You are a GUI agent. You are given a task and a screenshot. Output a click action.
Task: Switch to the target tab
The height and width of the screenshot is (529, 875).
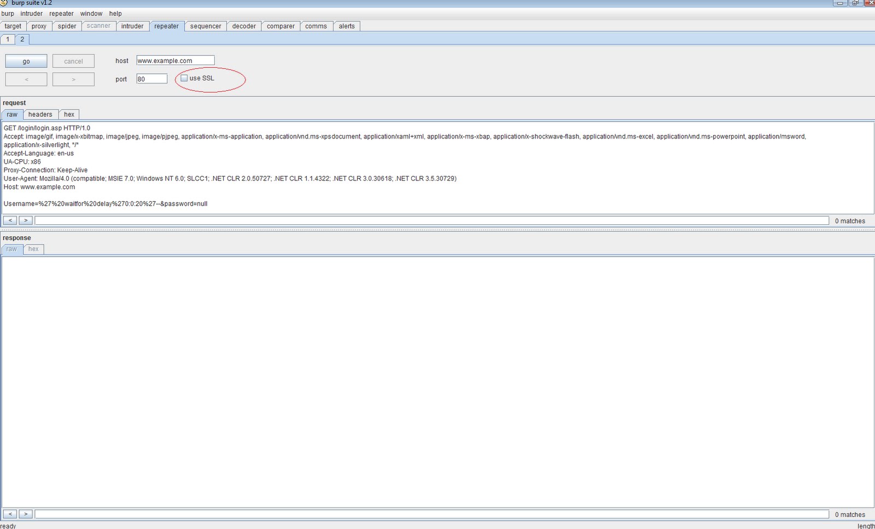[x=13, y=26]
